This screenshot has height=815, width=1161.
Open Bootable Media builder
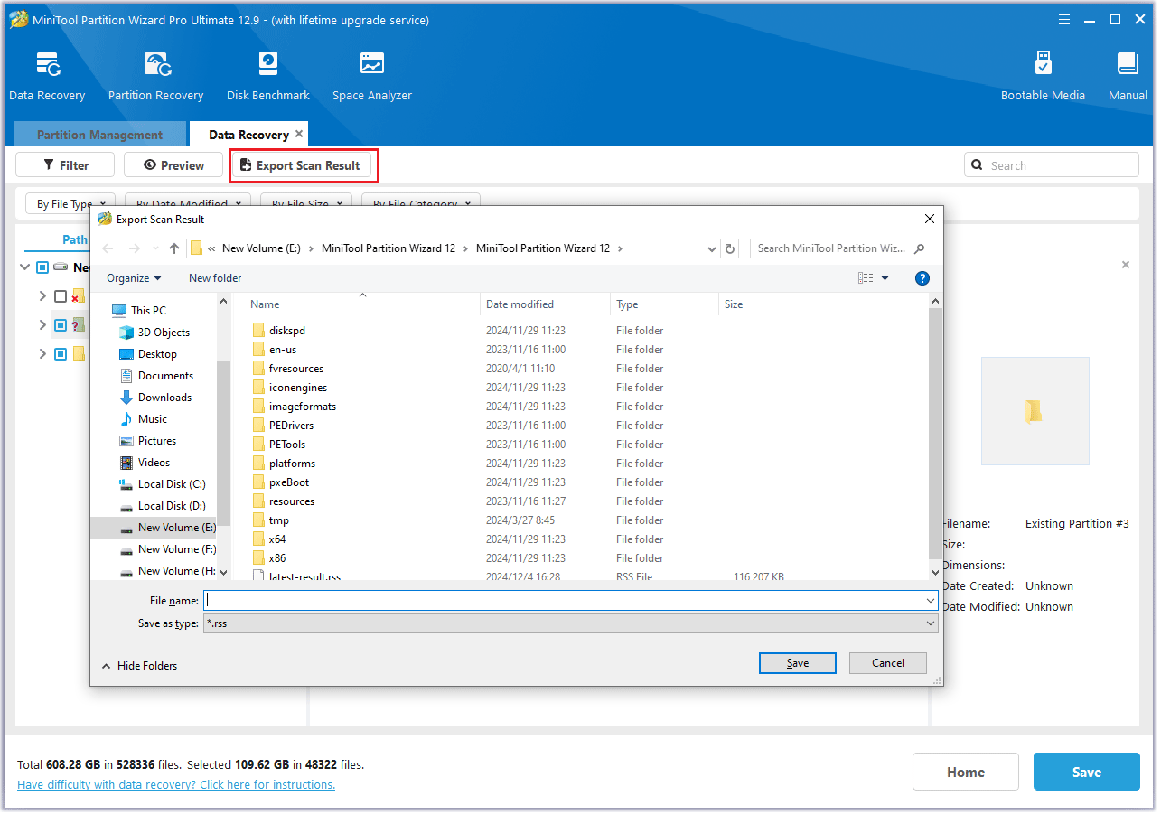pyautogui.click(x=1043, y=77)
